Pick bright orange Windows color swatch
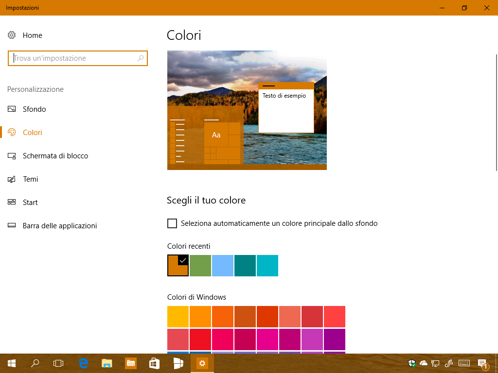498x373 pixels. 200,317
